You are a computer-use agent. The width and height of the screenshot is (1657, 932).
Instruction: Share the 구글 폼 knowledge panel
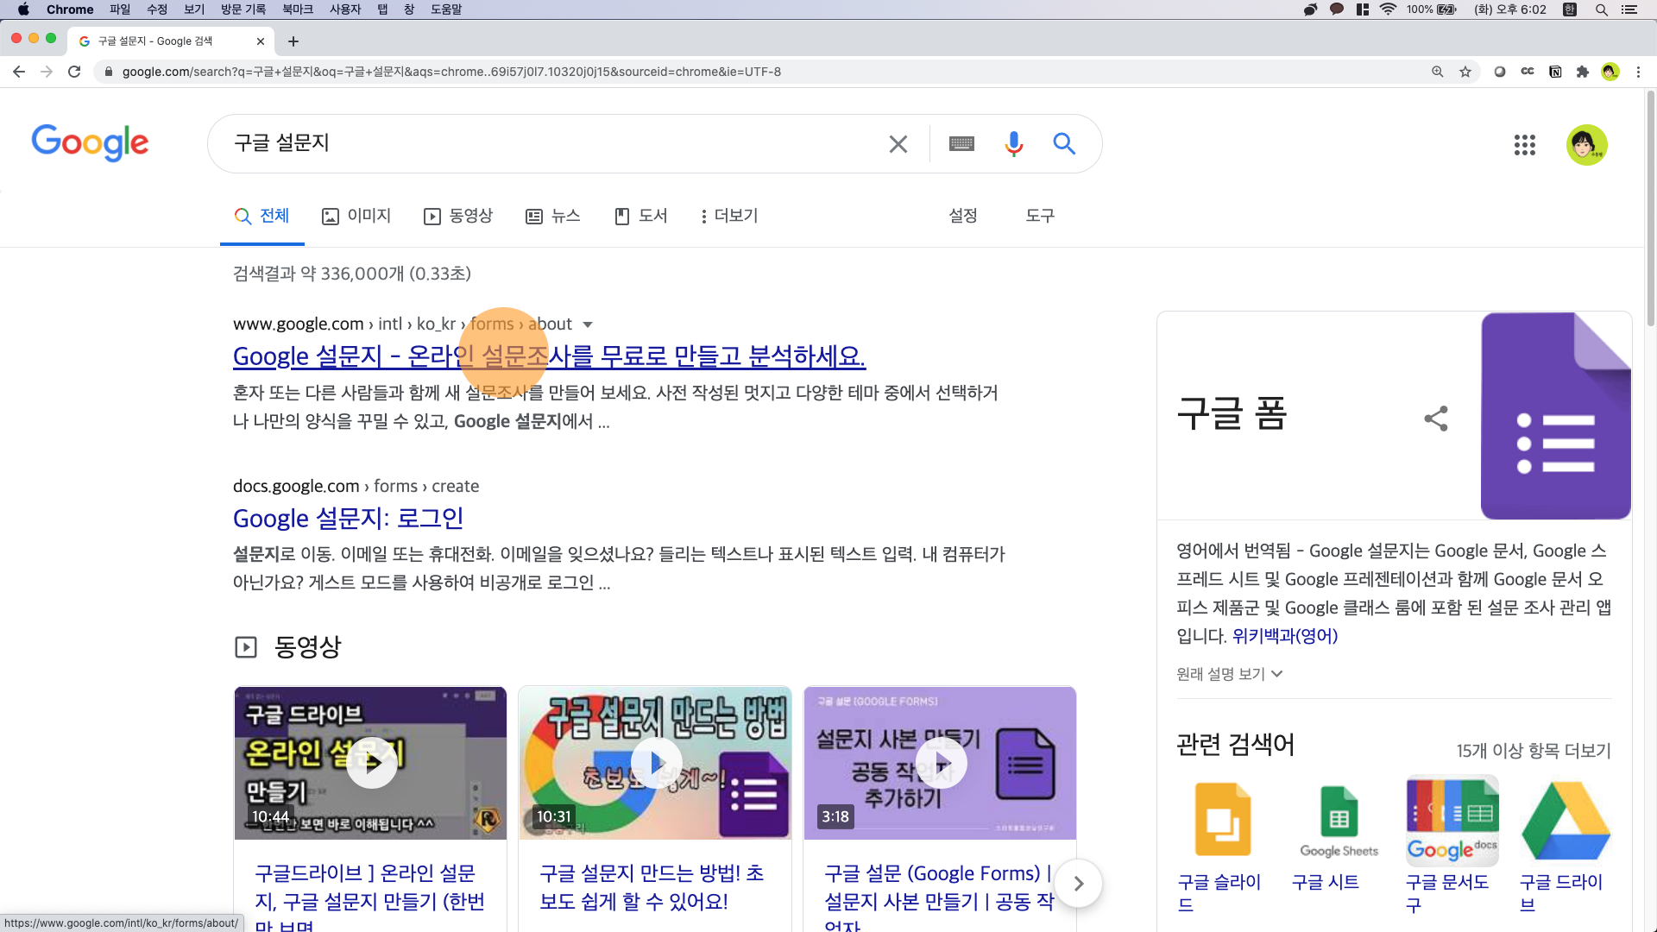click(x=1435, y=419)
